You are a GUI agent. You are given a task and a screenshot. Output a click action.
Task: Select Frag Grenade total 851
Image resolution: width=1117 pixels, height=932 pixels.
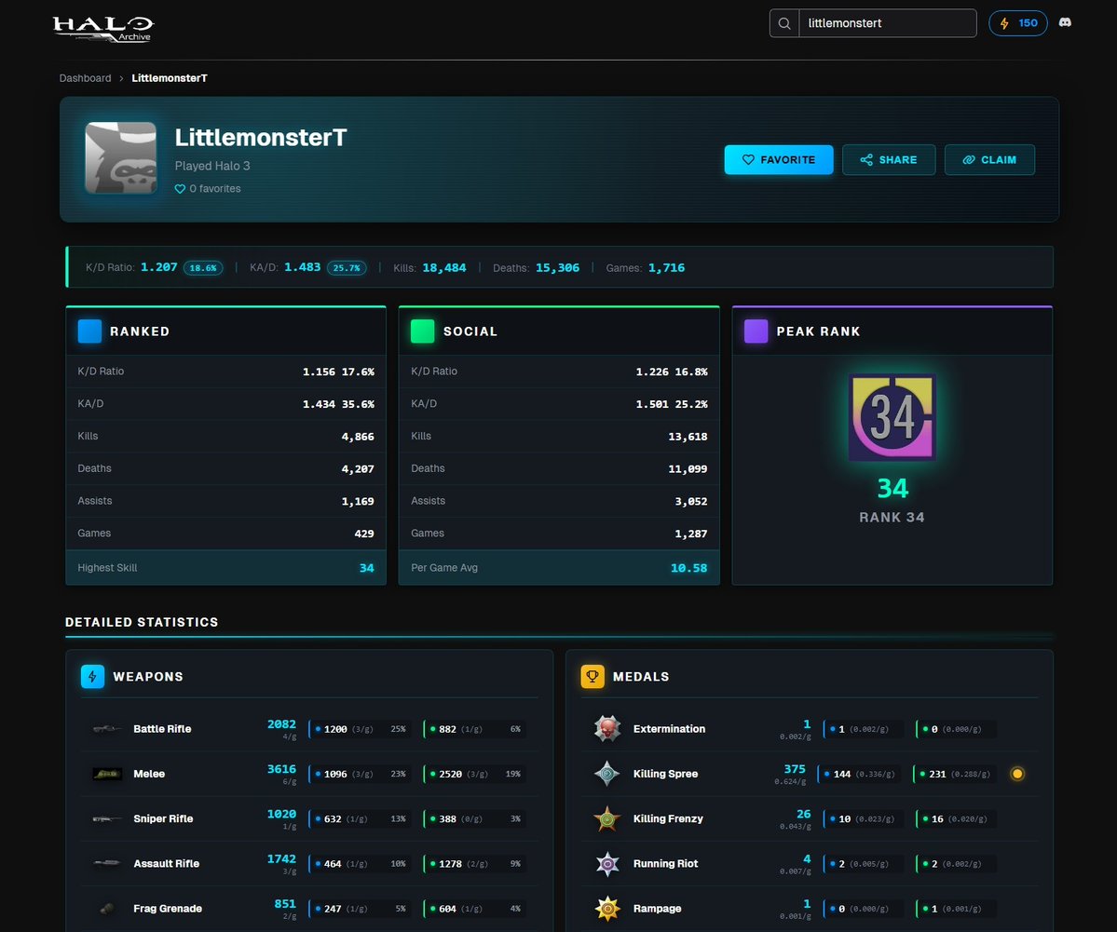pyautogui.click(x=285, y=903)
